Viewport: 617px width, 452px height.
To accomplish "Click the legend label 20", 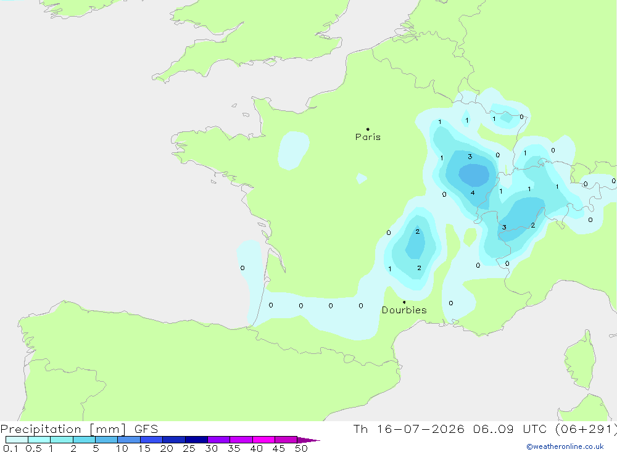I will click(x=167, y=448).
